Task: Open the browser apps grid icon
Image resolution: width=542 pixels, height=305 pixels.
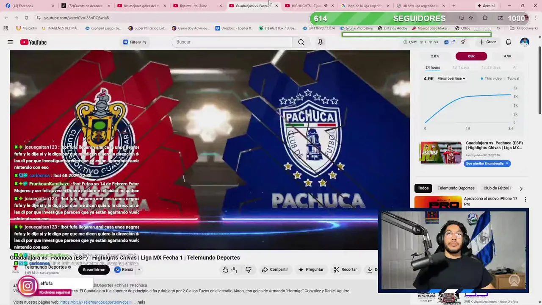Action: pyautogui.click(x=6, y=28)
